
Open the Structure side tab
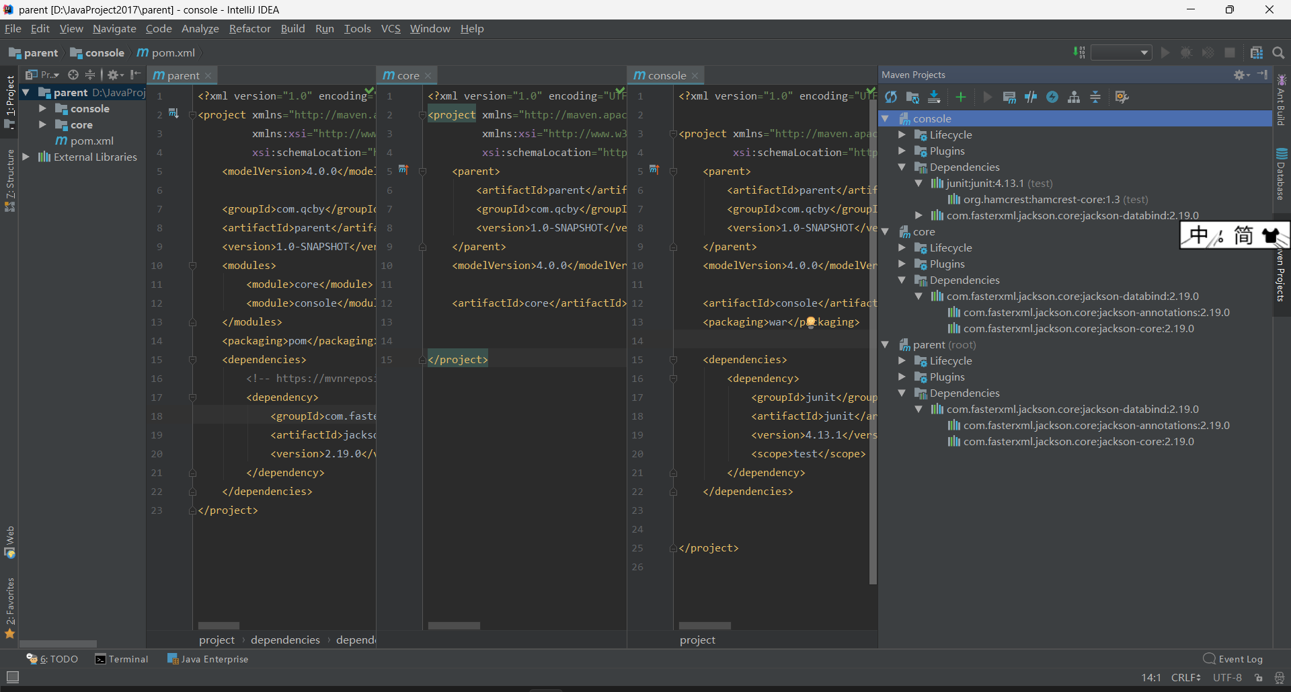(9, 180)
